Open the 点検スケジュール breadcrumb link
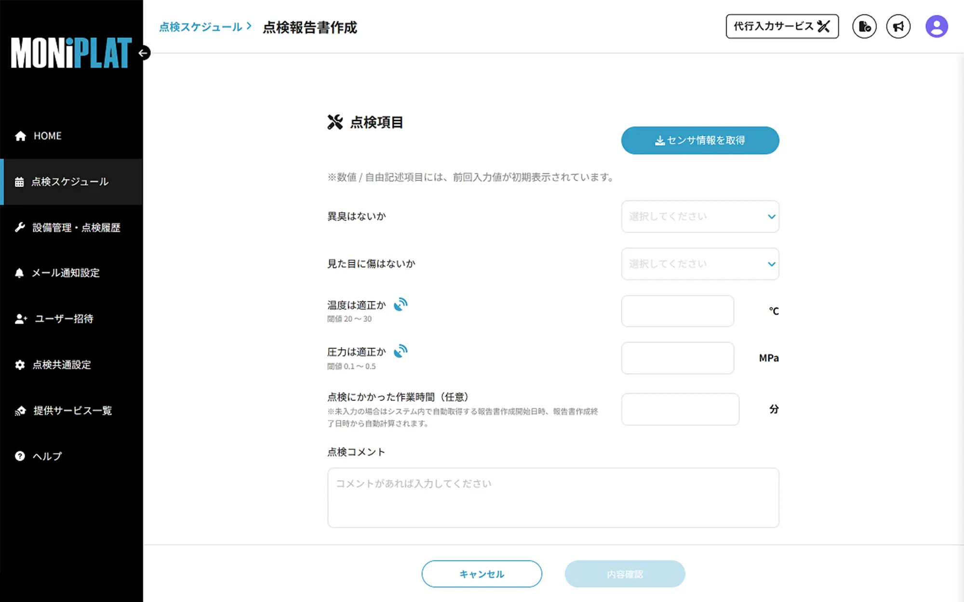964x602 pixels. (200, 27)
